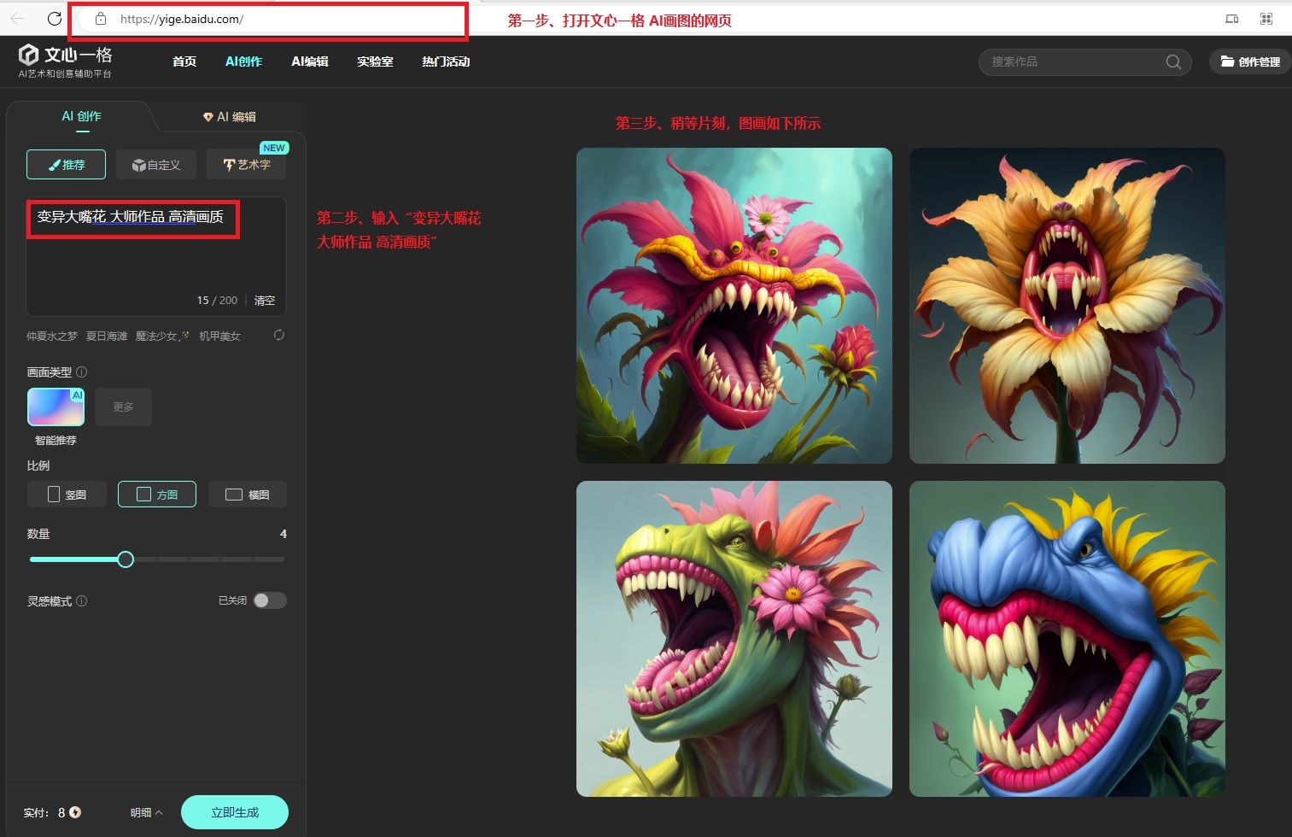Screen dimensions: 1292x837
Task: Click the info icon beside 画面类型
Action: 82,372
